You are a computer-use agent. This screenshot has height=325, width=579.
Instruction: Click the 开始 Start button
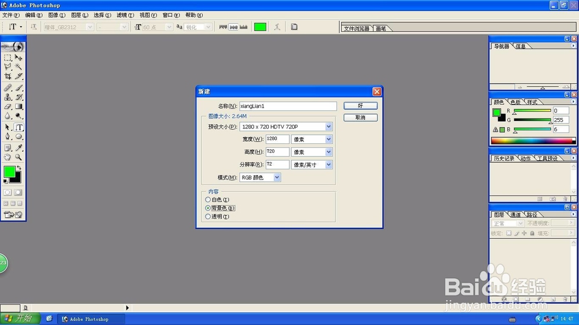[x=20, y=319]
